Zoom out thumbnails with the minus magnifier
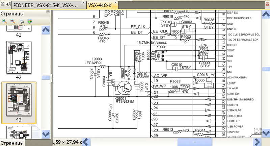This screenshot has height=146, width=270. pyautogui.click(x=13, y=21)
